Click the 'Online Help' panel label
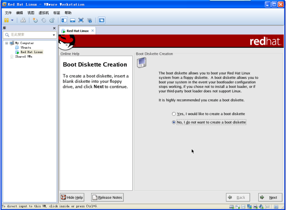Viewport: 286px width, 210px height. (x=70, y=54)
